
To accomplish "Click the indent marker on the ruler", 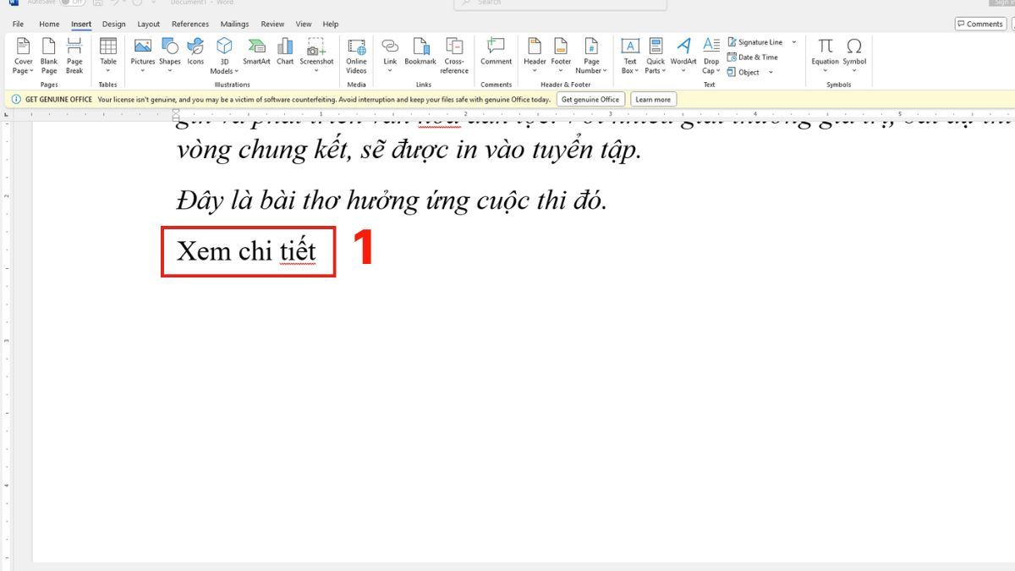I will [x=177, y=116].
